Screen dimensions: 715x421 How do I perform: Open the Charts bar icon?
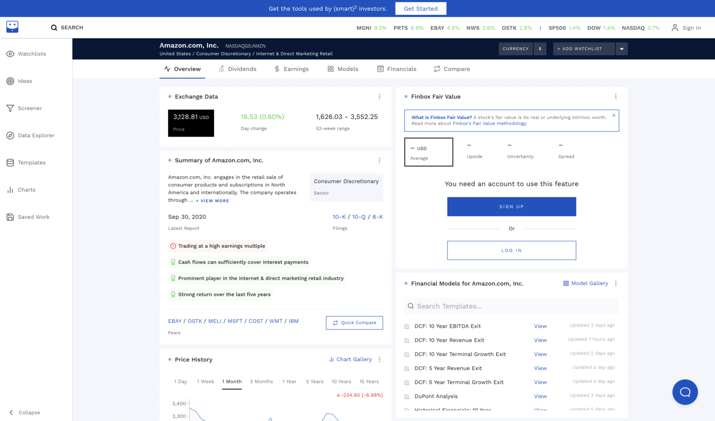10,190
